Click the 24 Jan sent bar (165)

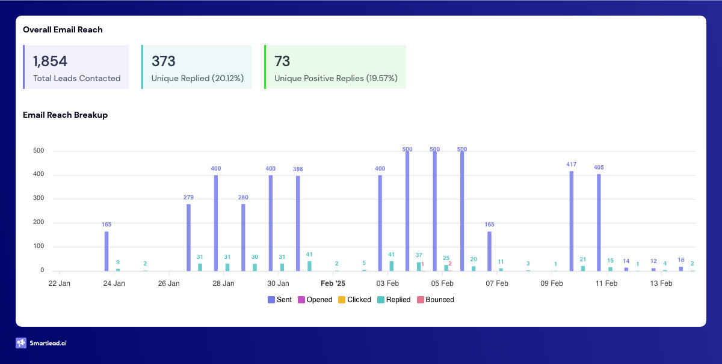106,251
